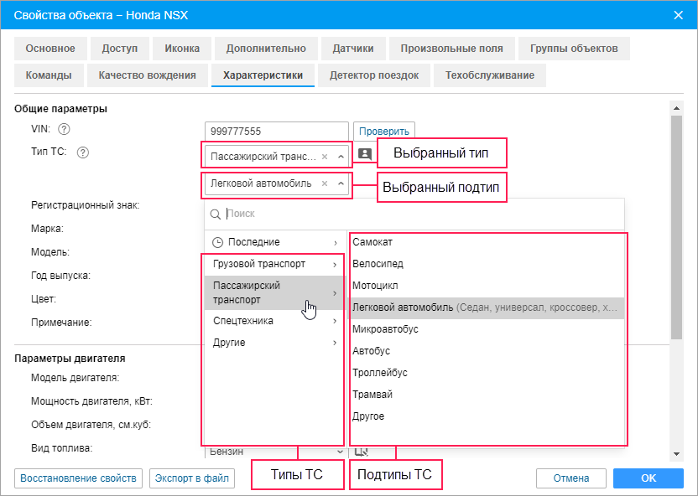Image resolution: width=698 pixels, height=496 pixels.
Task: Open the Иконка tab
Action: 182,49
